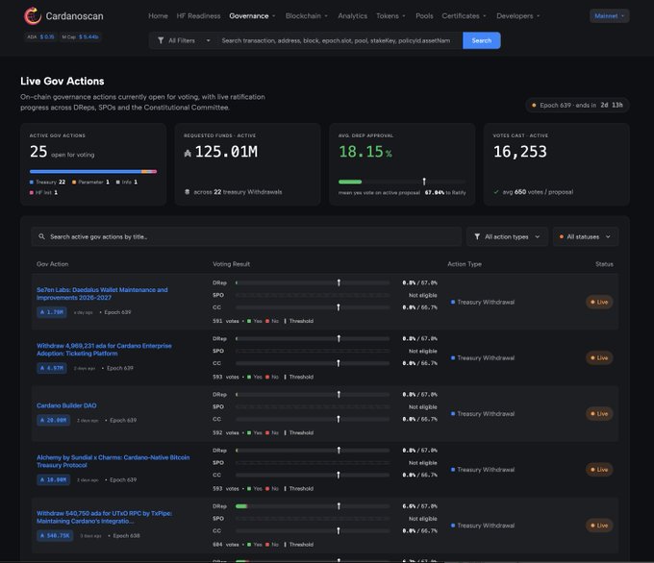Click the 18.15% approval value

[x=365, y=152]
